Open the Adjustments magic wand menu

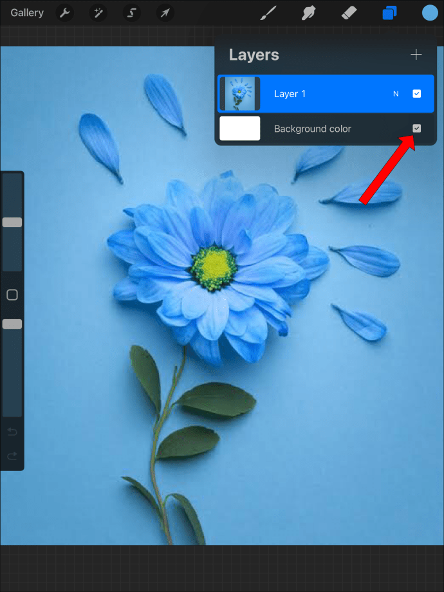pos(98,14)
